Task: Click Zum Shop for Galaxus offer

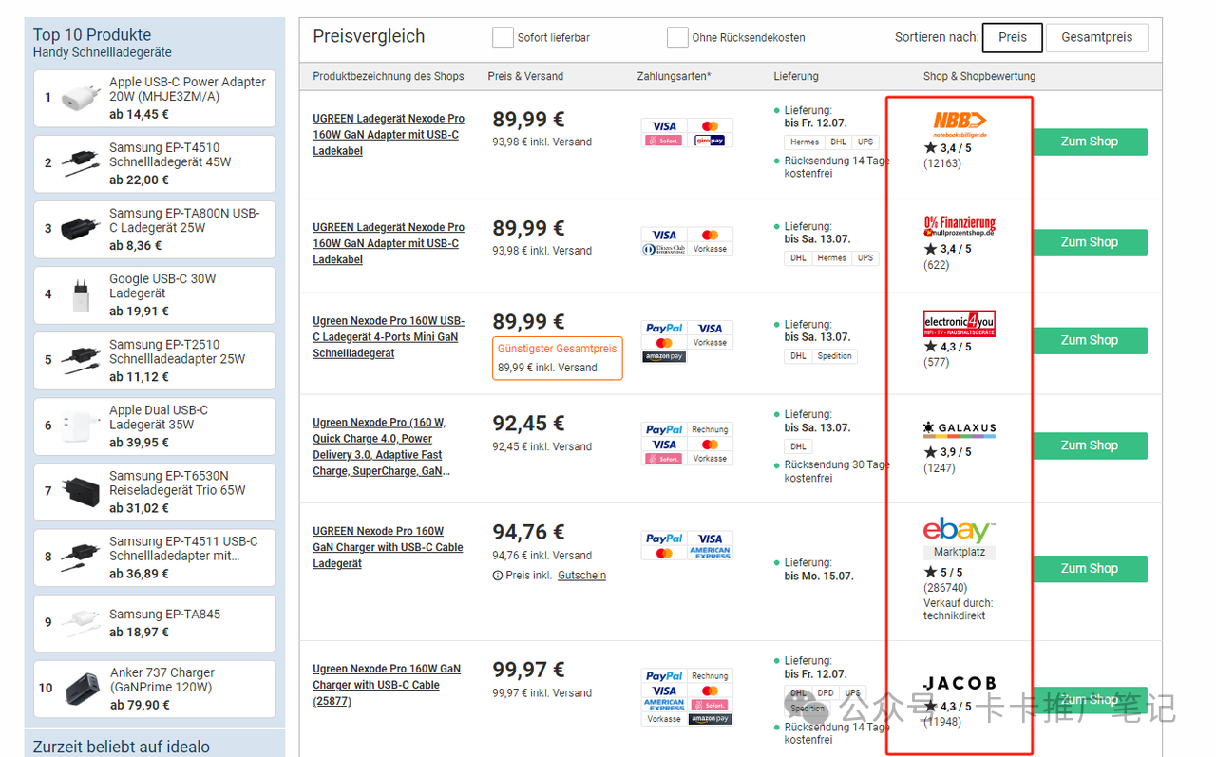Action: coord(1090,445)
